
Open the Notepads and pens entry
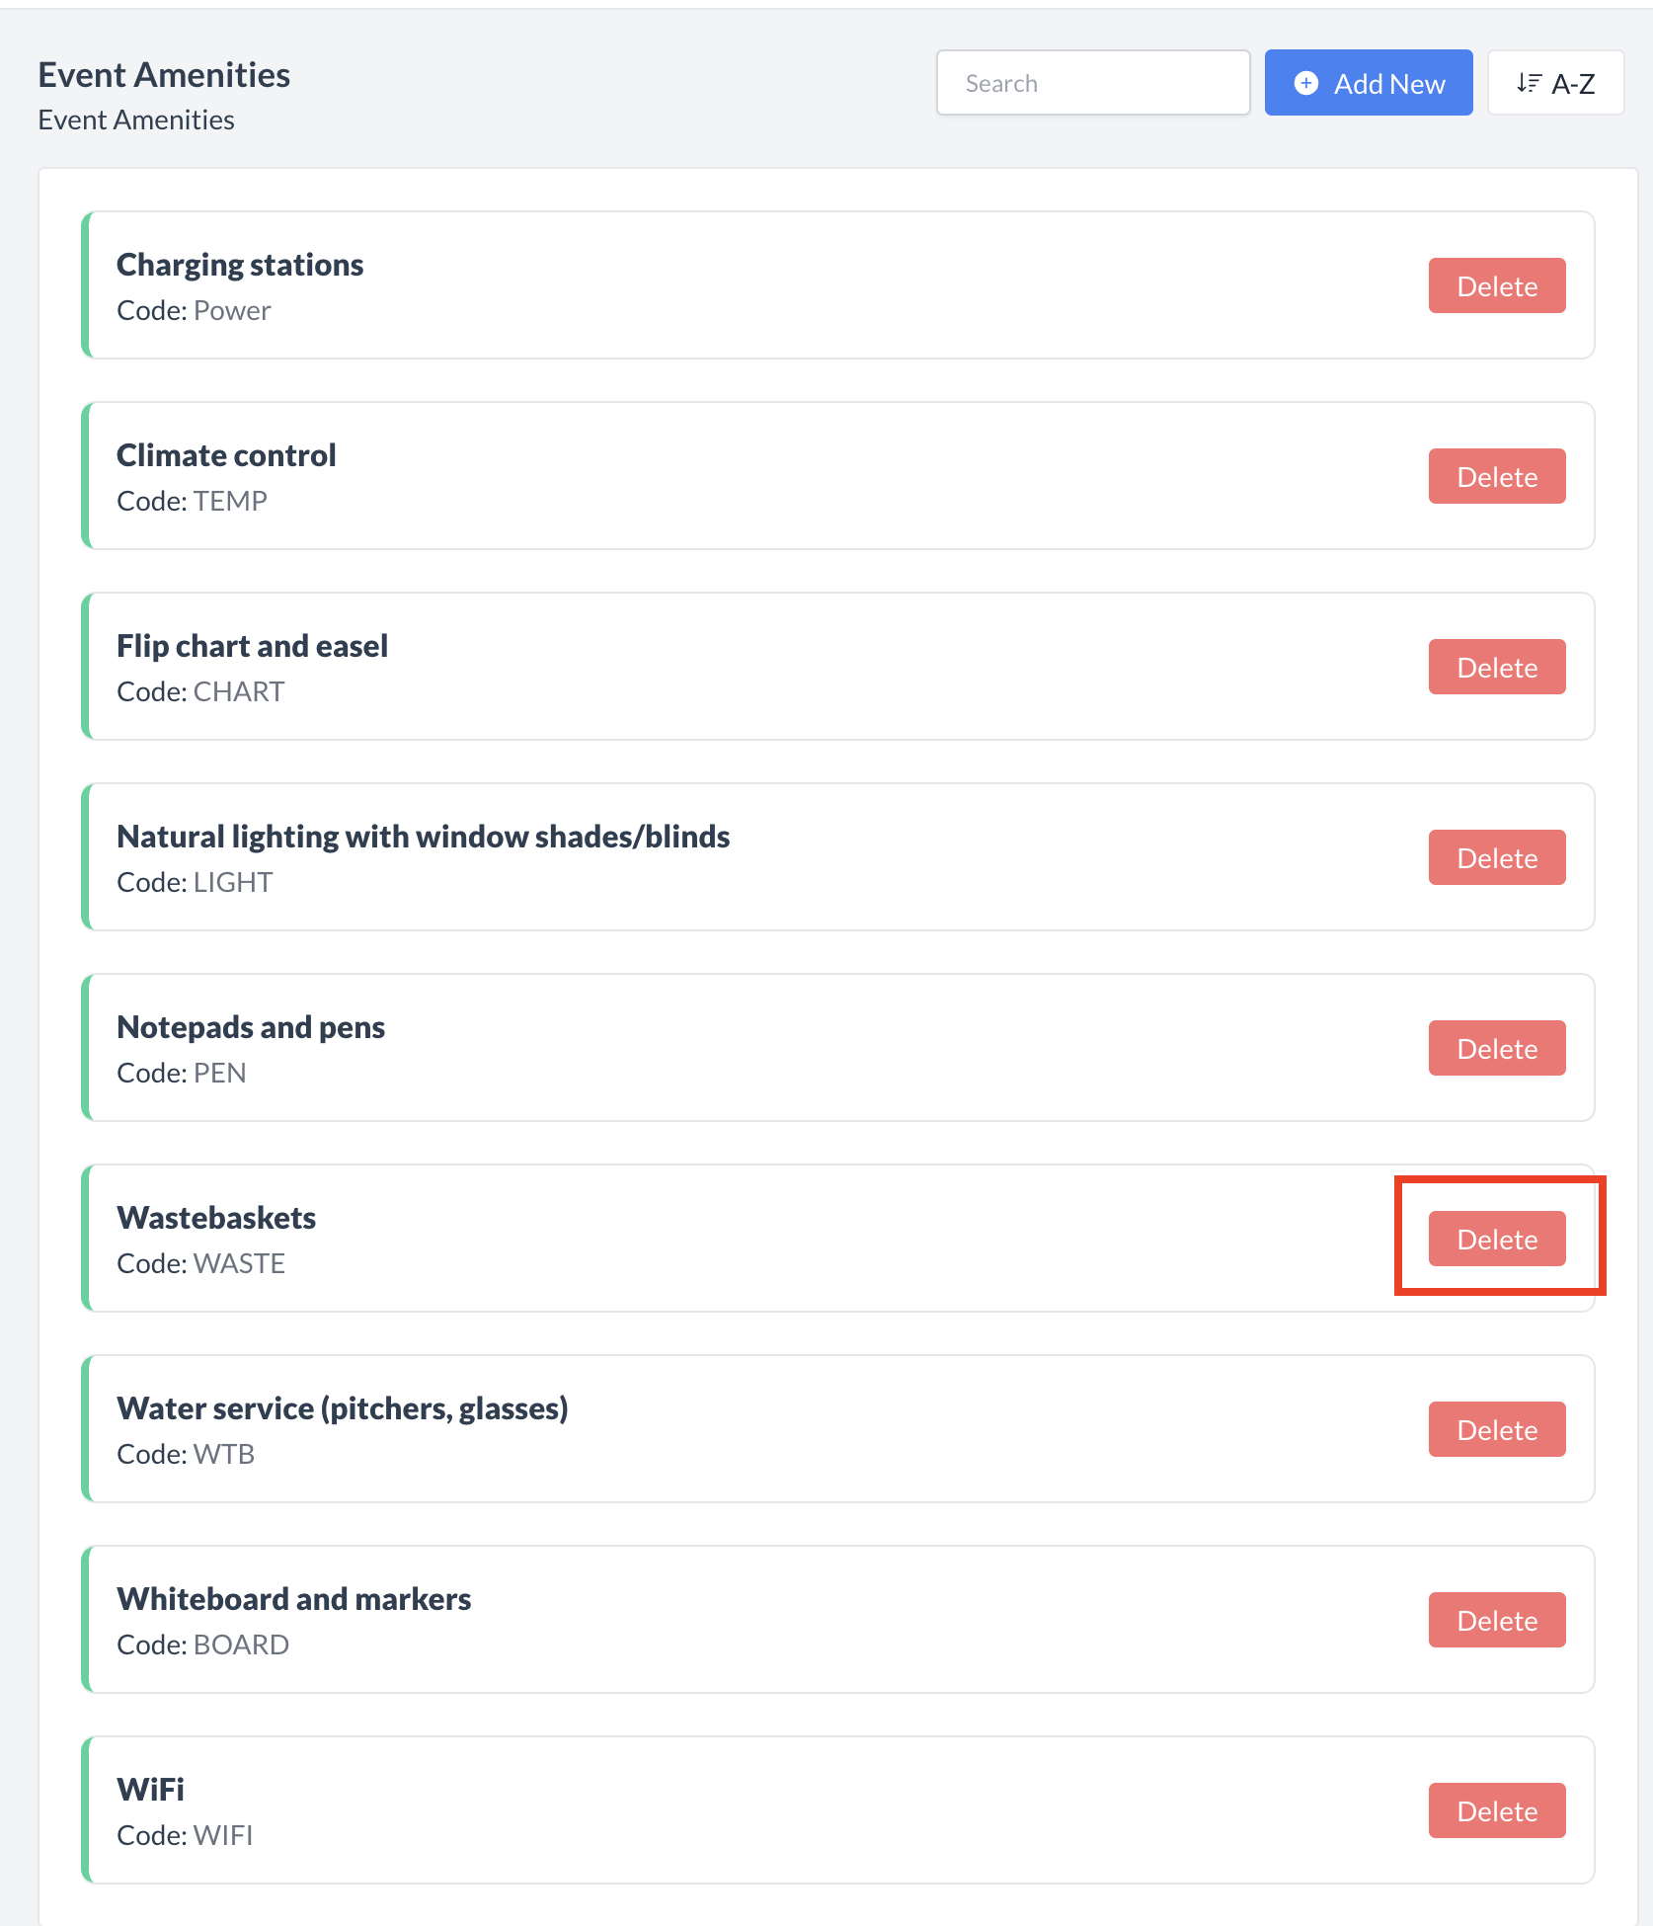coord(251,1027)
